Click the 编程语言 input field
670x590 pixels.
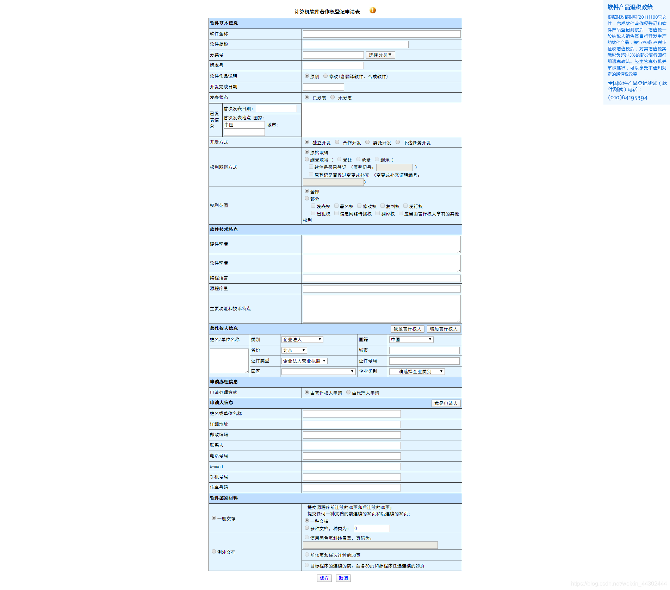382,278
